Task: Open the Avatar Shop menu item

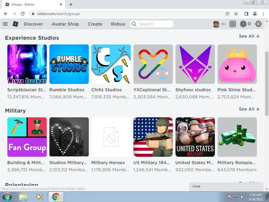Action: pos(65,24)
